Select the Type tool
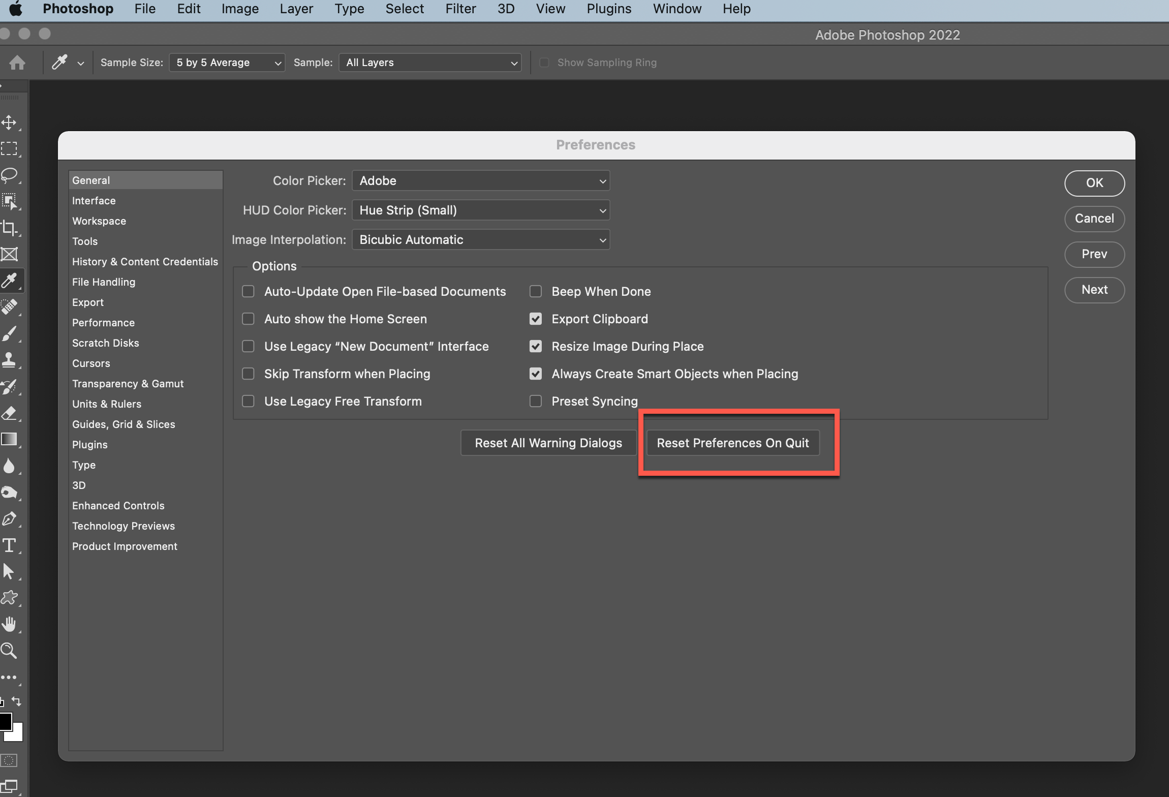 (9, 545)
